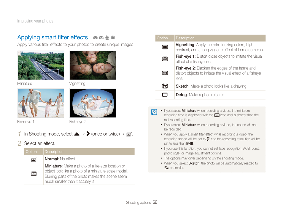Click the 'Option' header in the left table

[x=31, y=151]
